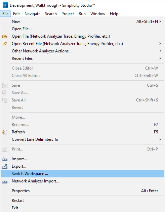The width and height of the screenshot is (165, 212).
Task: Select Open File... menu entry
Action: pos(83,29)
